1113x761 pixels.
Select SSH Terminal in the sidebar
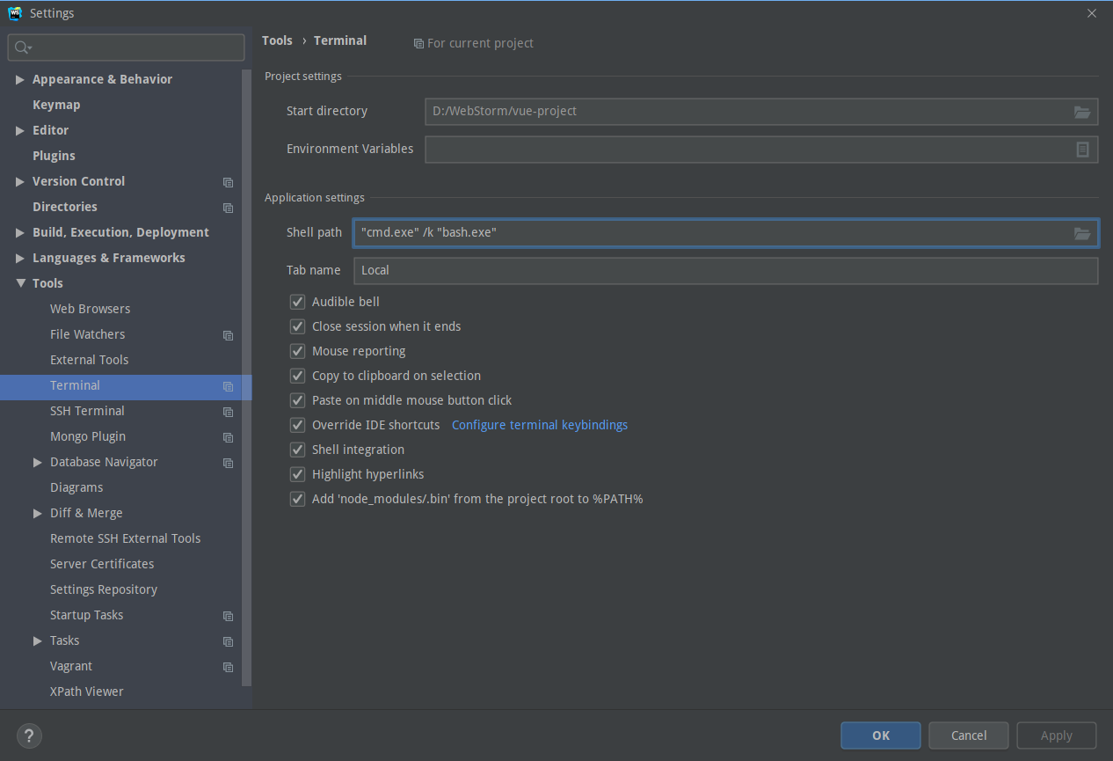[87, 411]
